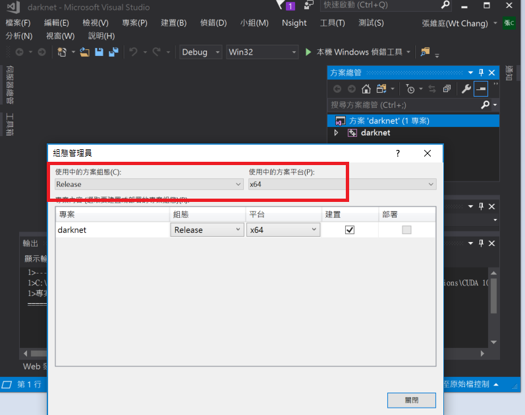Expand the darknet project tree node
The width and height of the screenshot is (525, 415).
click(336, 133)
